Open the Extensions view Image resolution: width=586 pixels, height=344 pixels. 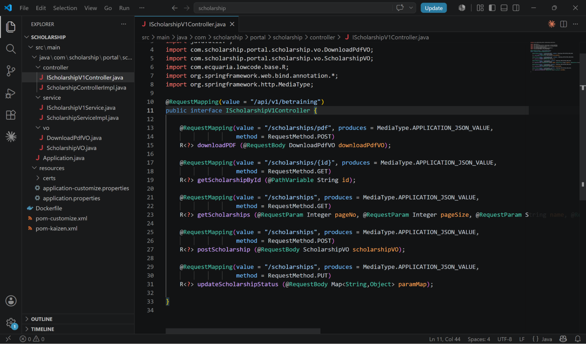(11, 115)
